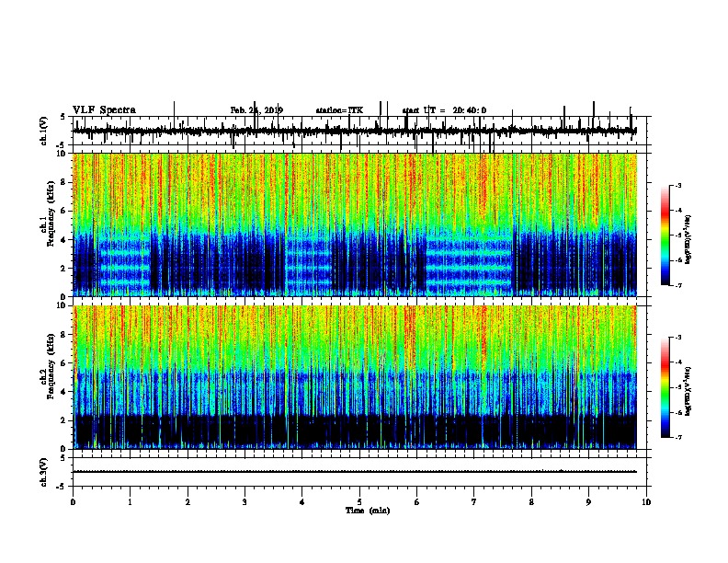Image resolution: width=728 pixels, height=563 pixels.
Task: Click time axis tick label "6"
Action: (x=417, y=501)
